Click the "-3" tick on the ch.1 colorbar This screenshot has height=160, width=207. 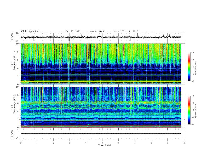coord(193,53)
